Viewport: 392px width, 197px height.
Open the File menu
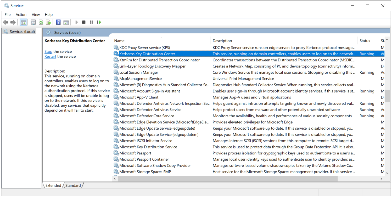(8, 15)
